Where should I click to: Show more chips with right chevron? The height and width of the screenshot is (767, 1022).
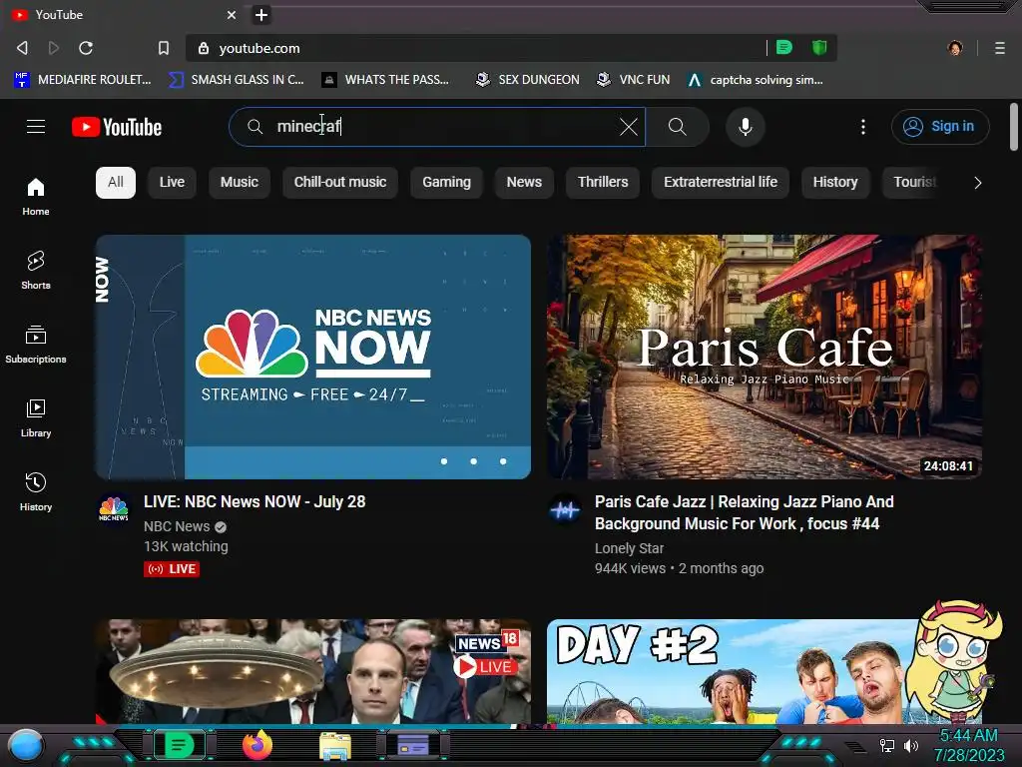977,183
